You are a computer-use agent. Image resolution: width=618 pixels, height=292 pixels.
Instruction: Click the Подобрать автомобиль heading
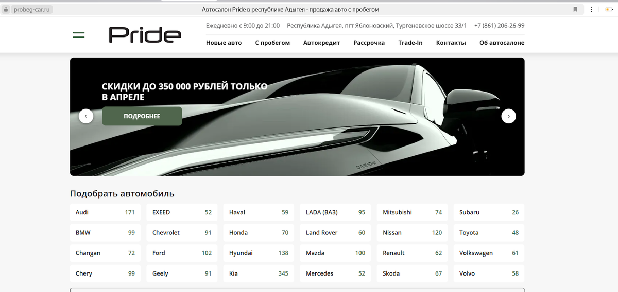[x=122, y=194]
